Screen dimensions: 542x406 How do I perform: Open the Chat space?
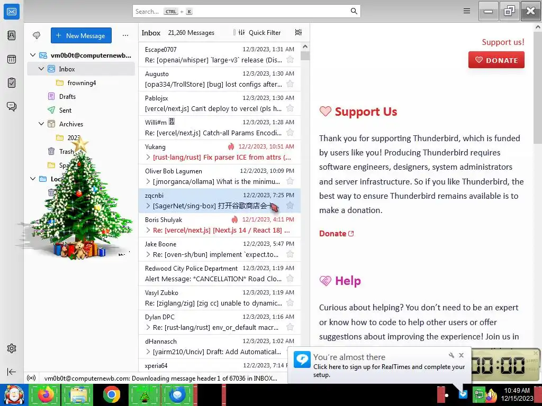coord(12,106)
